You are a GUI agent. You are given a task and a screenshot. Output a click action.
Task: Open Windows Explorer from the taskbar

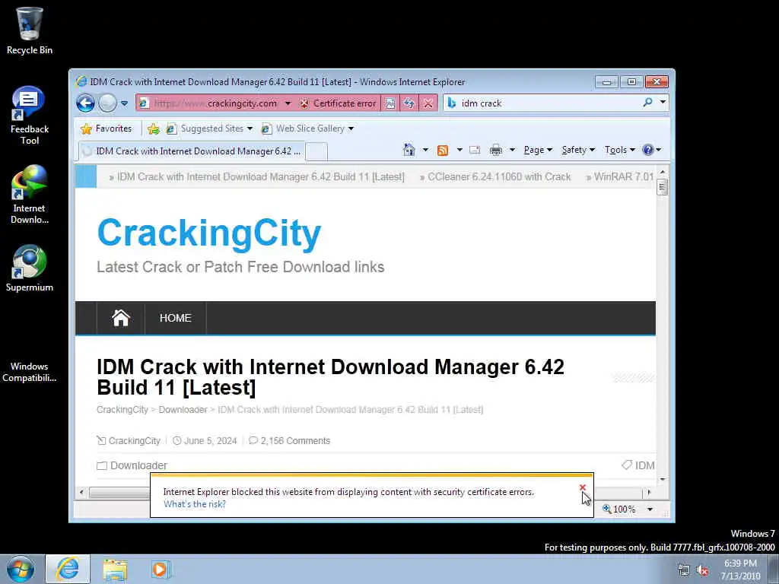(x=116, y=570)
